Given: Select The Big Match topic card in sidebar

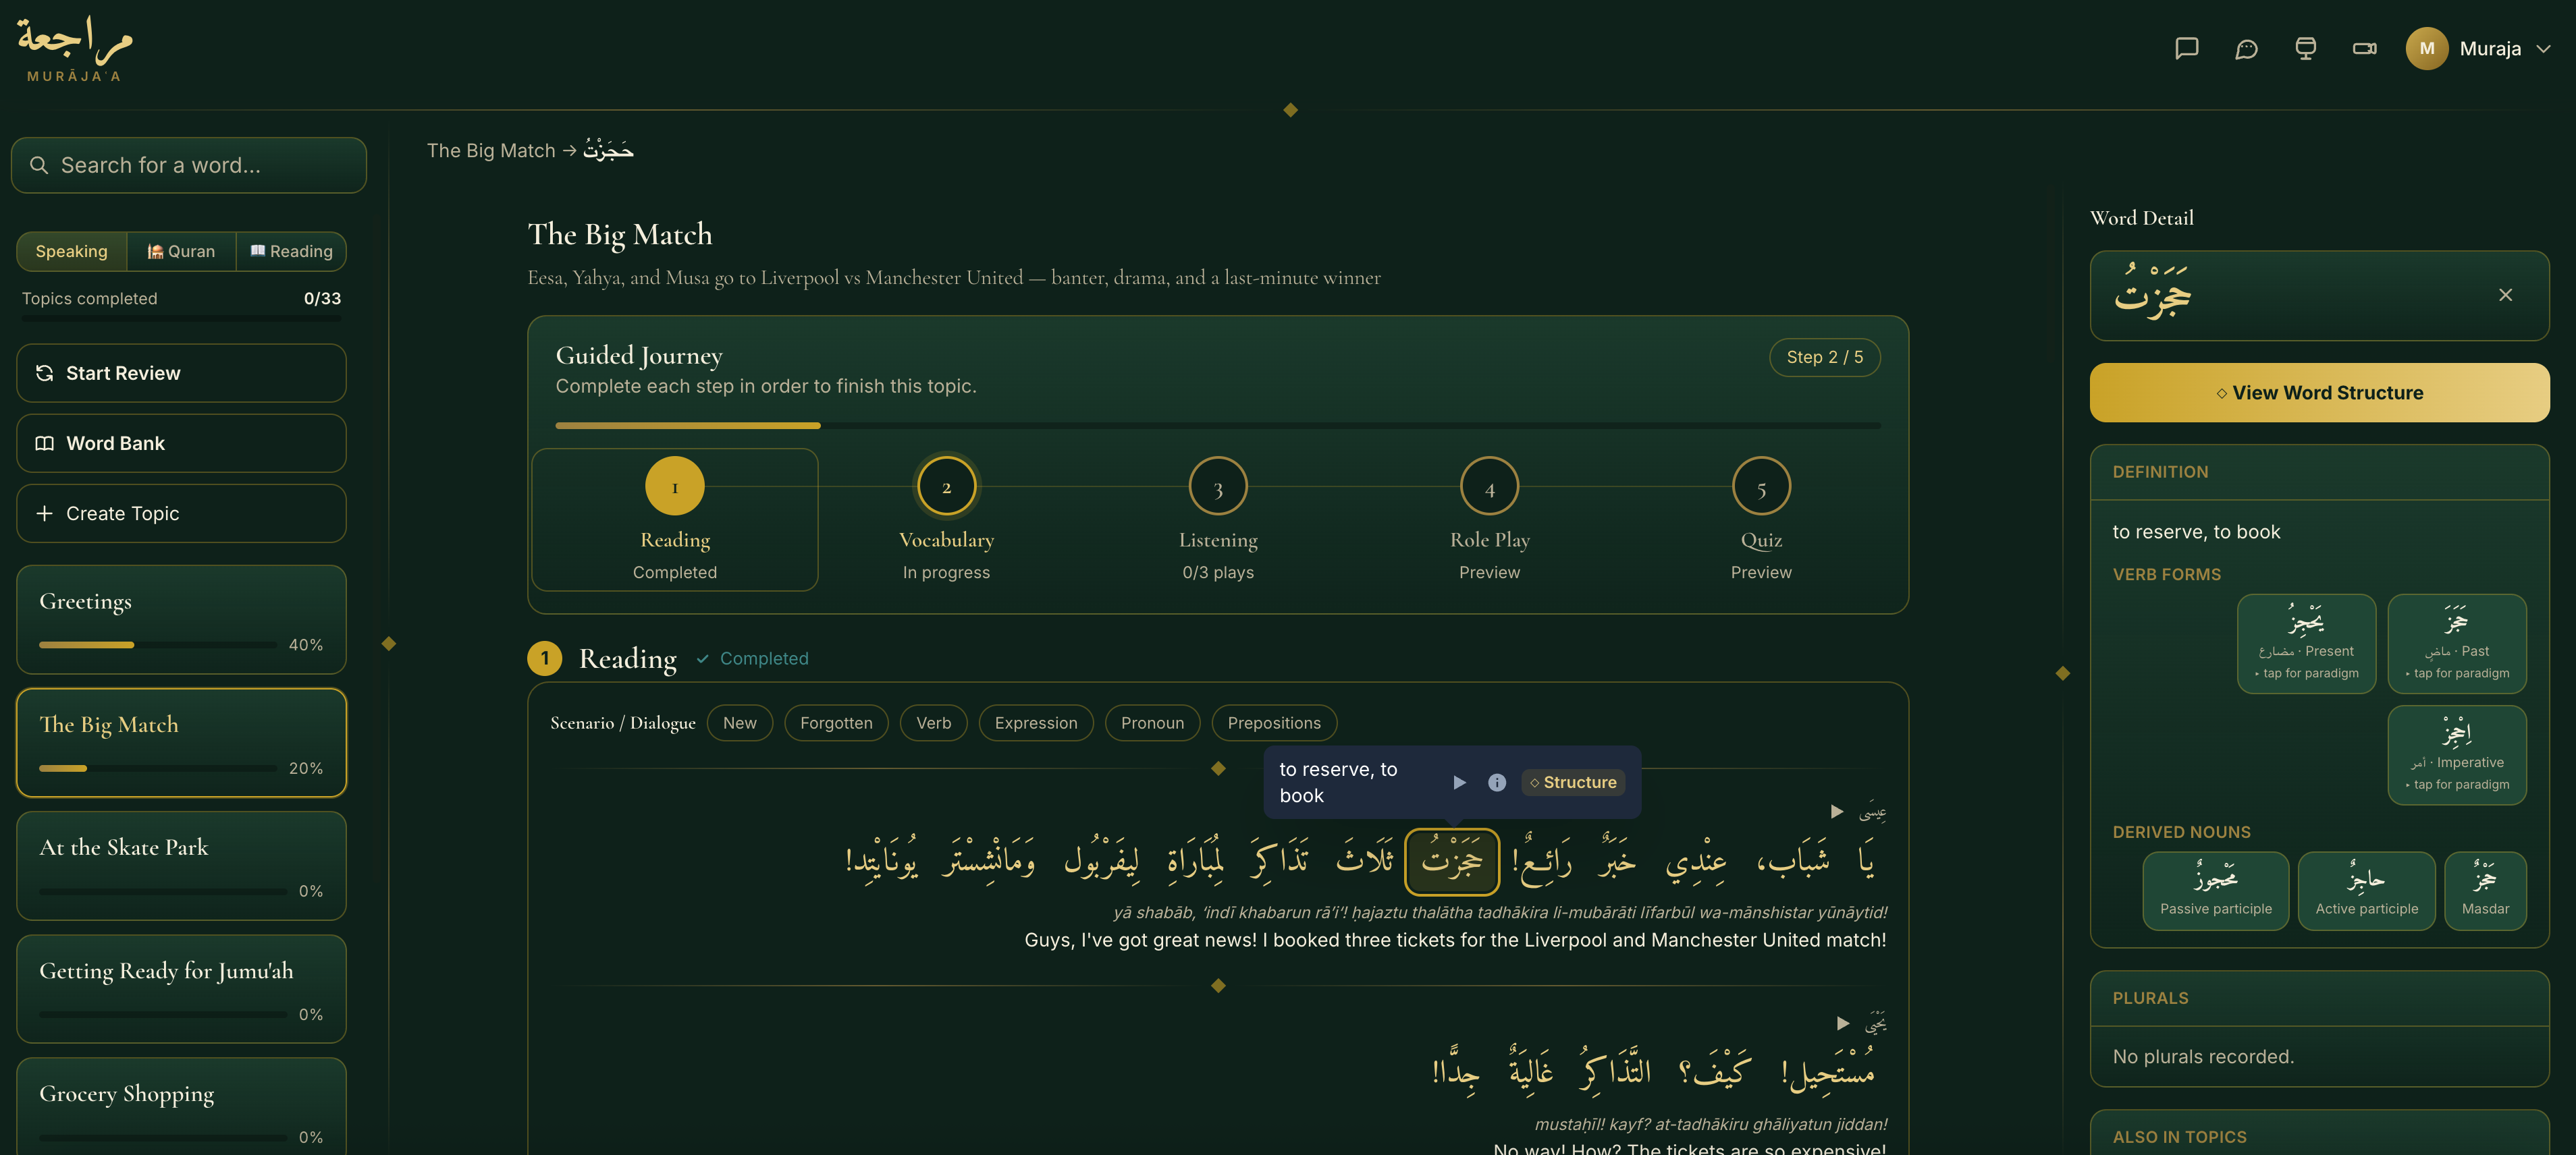Looking at the screenshot, I should coord(181,742).
